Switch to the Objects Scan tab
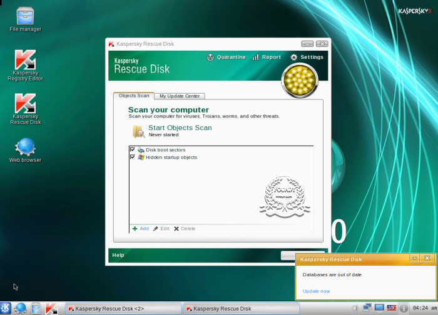Screen dimensions: 438x315 (x=134, y=96)
